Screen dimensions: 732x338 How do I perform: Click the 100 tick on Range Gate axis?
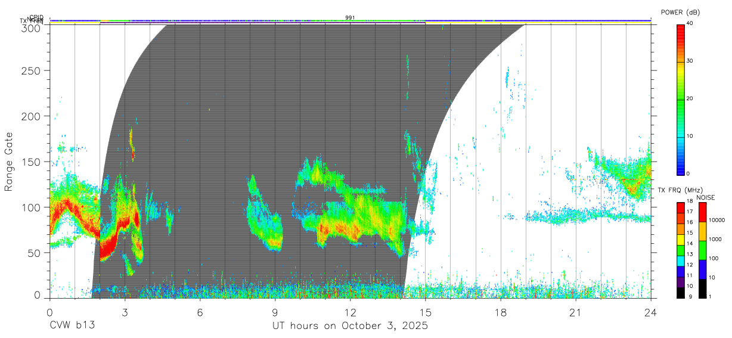click(32, 207)
